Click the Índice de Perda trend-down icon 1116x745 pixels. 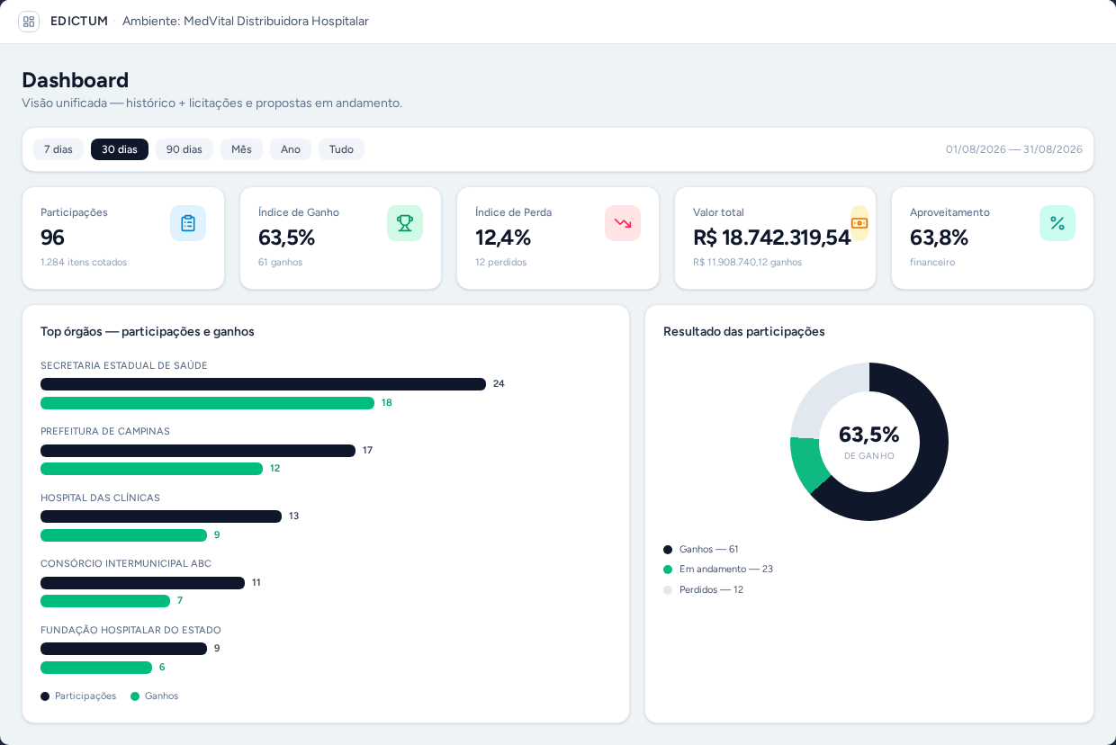click(x=623, y=223)
